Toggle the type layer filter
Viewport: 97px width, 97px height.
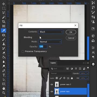coord(76,69)
